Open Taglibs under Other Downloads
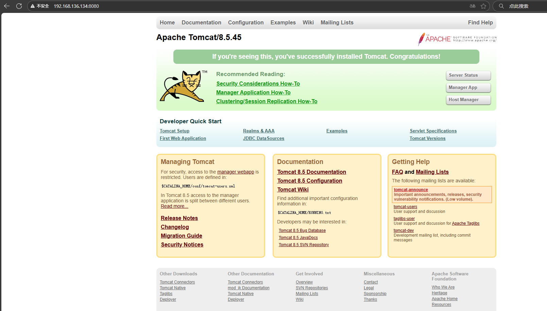547x311 pixels. [166, 294]
